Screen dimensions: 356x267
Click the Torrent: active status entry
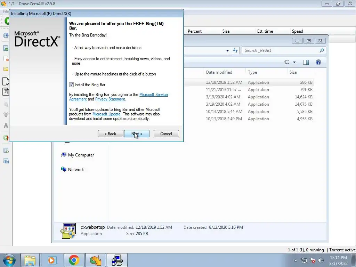pos(342,250)
